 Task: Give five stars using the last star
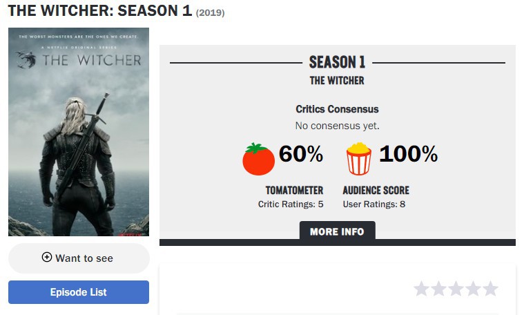(491, 289)
